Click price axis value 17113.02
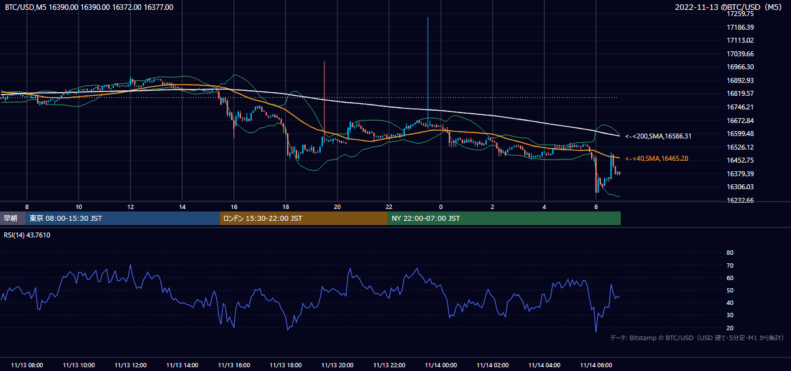 click(x=740, y=40)
